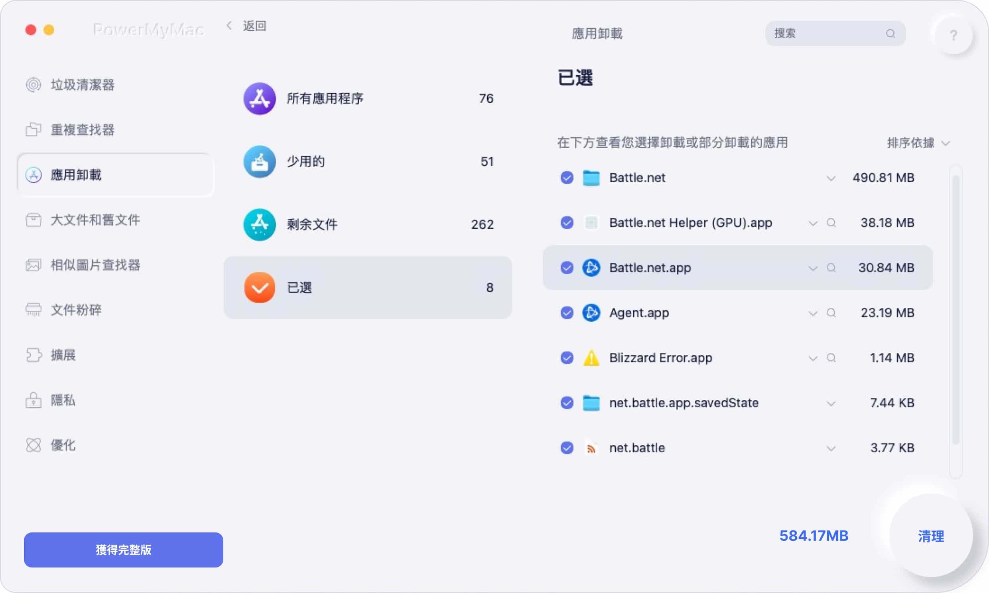Image resolution: width=989 pixels, height=593 pixels.
Task: Open the 垃圾清潔器 junk cleaner icon
Action: 33,85
